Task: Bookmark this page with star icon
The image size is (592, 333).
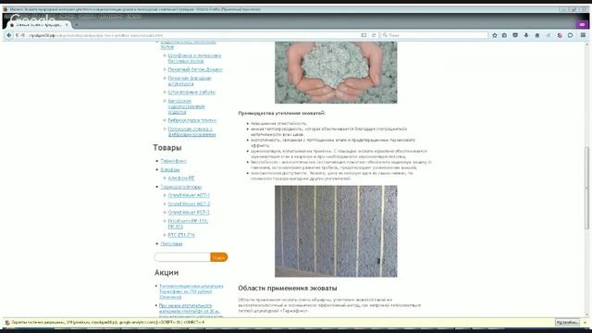Action: click(x=495, y=35)
